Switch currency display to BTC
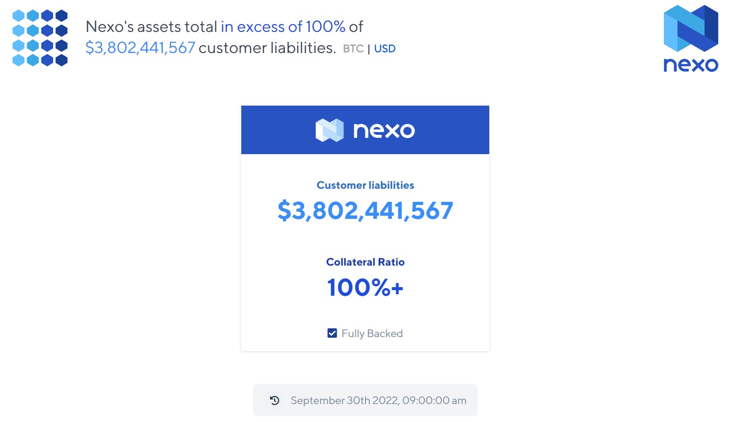731x422 pixels. [x=353, y=48]
